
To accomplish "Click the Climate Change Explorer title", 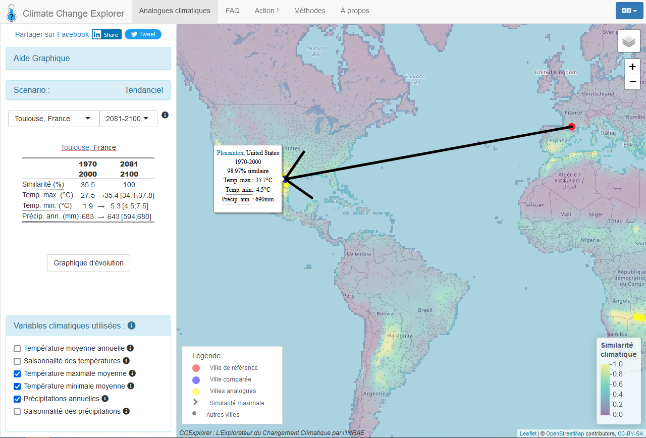I will [x=74, y=14].
